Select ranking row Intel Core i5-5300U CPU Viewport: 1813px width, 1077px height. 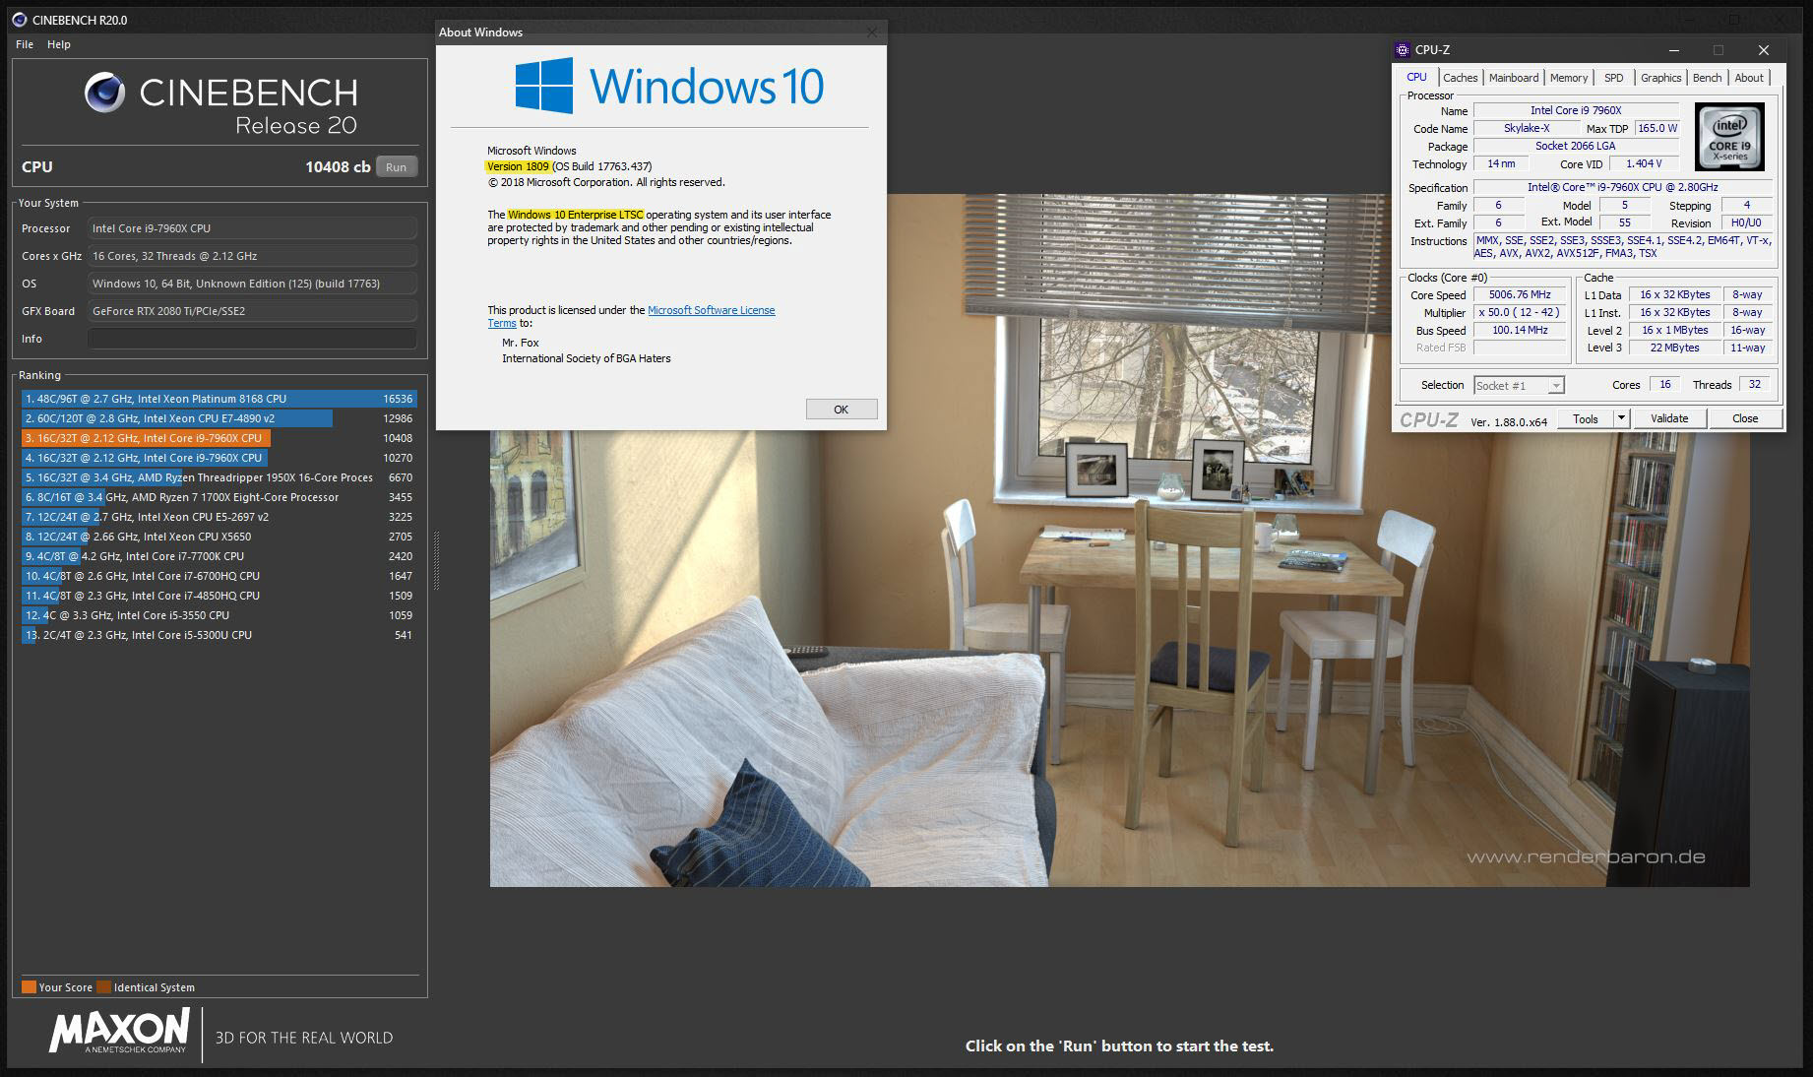click(219, 635)
